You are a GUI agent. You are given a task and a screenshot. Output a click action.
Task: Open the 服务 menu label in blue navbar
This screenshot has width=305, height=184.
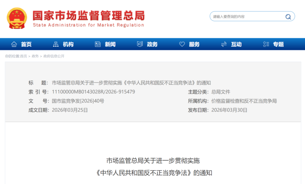coord(194,44)
